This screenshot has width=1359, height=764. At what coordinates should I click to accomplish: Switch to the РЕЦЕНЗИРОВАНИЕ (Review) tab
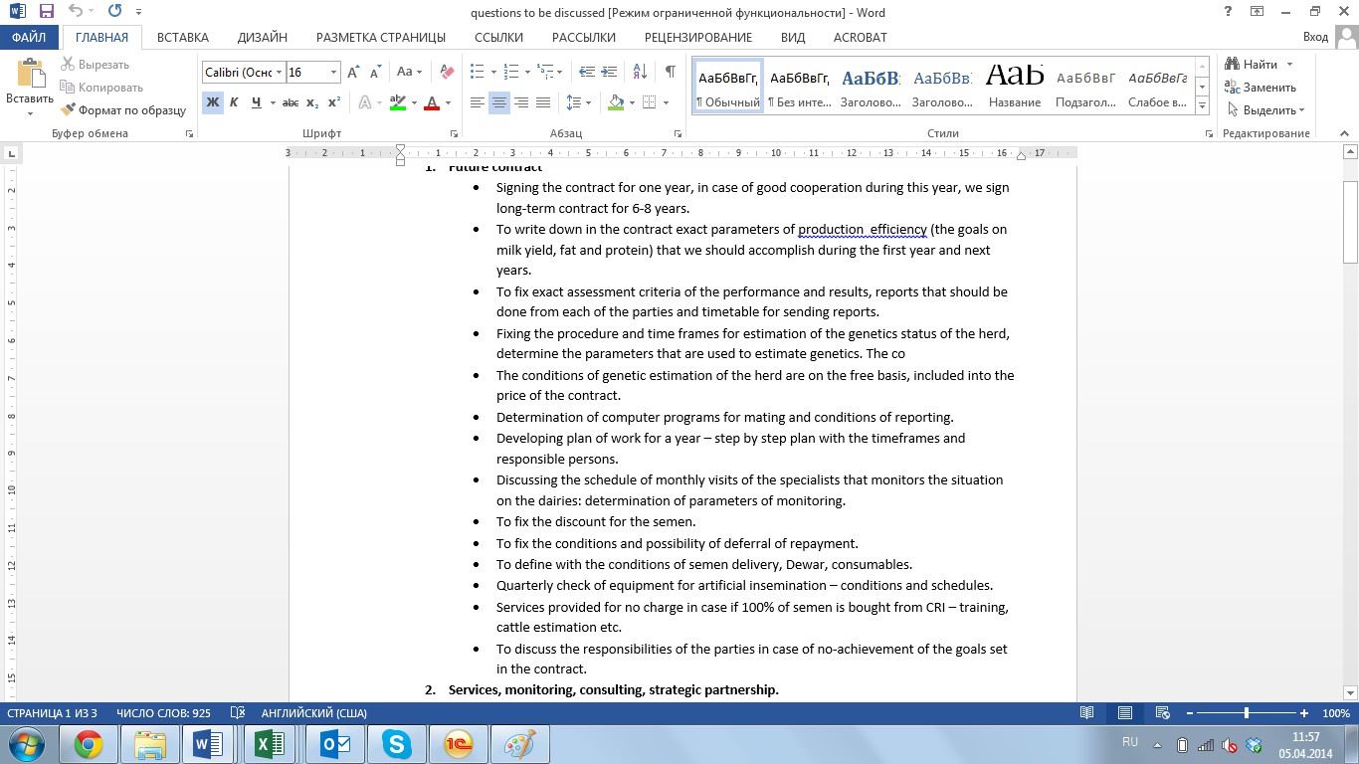point(698,38)
